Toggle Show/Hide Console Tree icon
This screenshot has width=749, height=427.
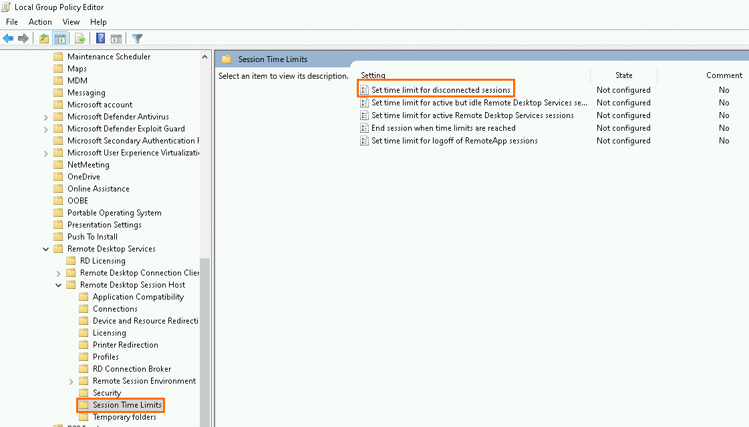[60, 38]
